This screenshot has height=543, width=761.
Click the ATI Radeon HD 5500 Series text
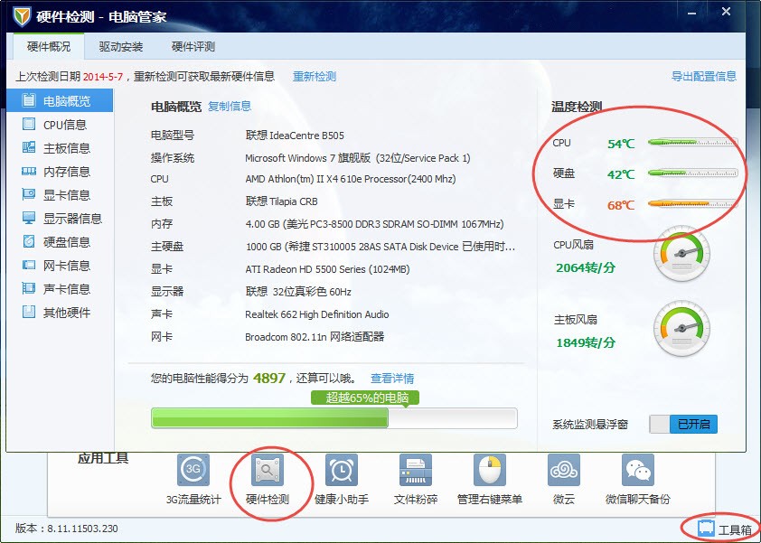pos(327,269)
